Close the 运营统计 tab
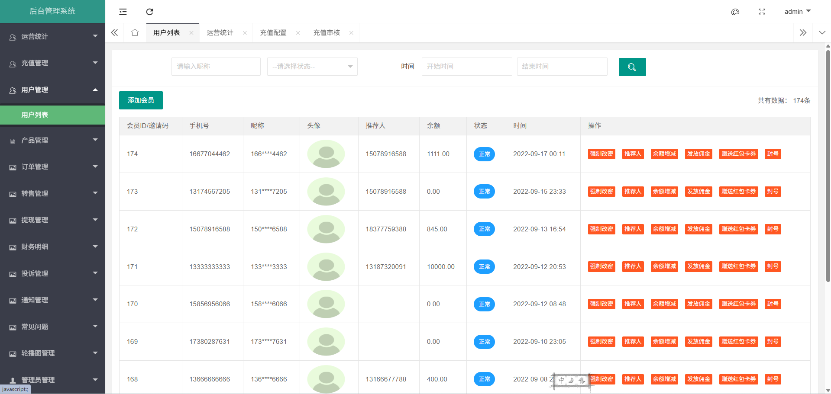 pyautogui.click(x=245, y=33)
